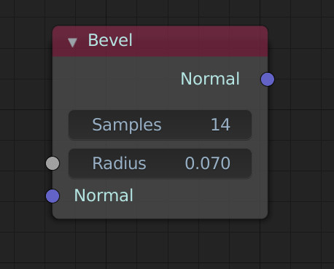Select the Bevel node by its title
Screen dimensions: 334x269
[x=110, y=40]
